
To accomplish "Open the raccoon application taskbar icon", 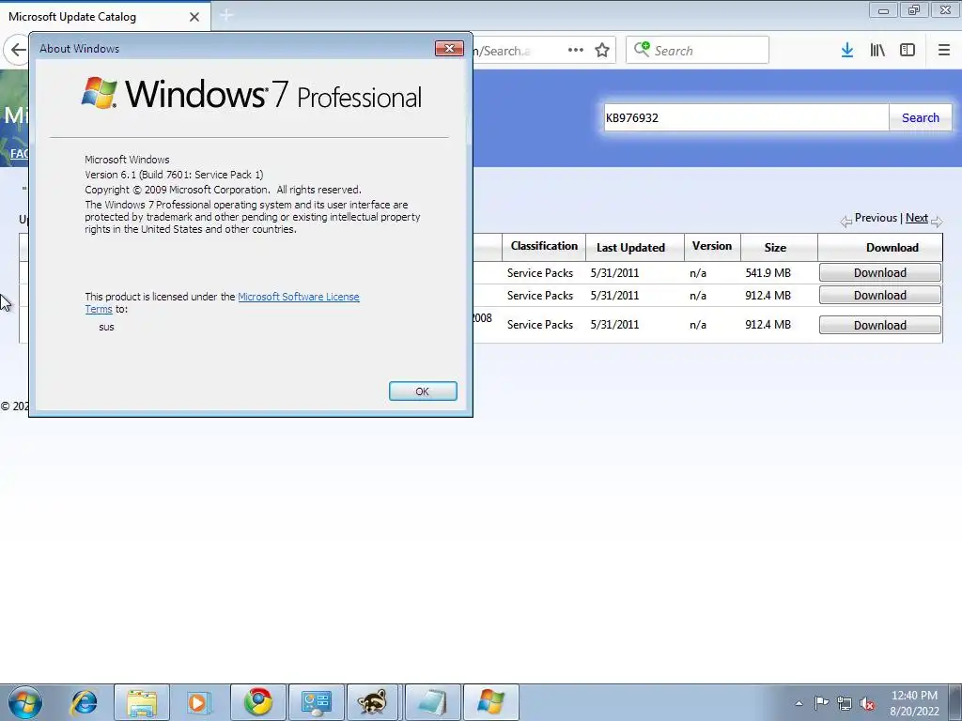I will pos(372,702).
